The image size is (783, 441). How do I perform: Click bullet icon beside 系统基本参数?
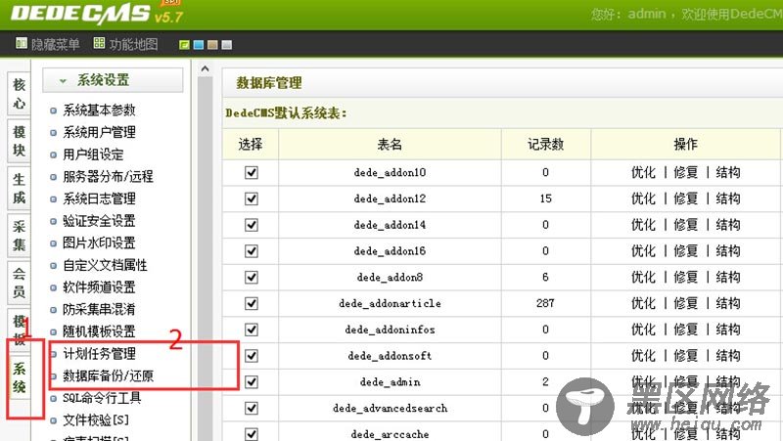pos(54,110)
